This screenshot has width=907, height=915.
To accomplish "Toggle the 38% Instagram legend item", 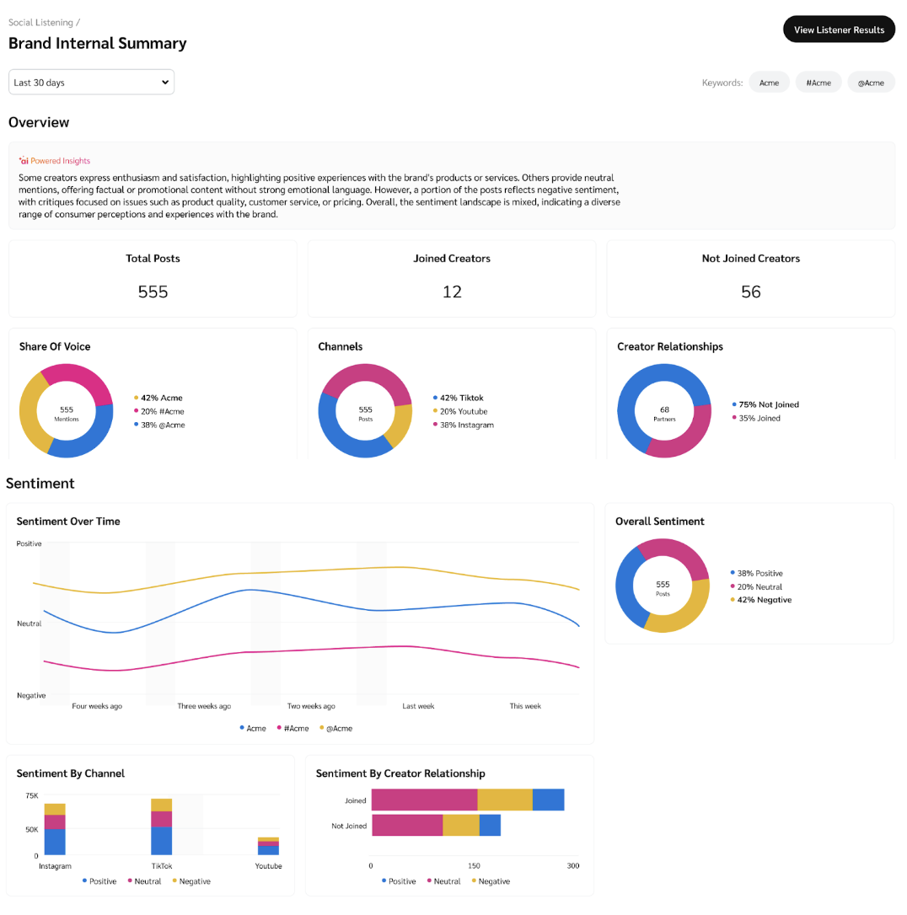I will coord(464,425).
